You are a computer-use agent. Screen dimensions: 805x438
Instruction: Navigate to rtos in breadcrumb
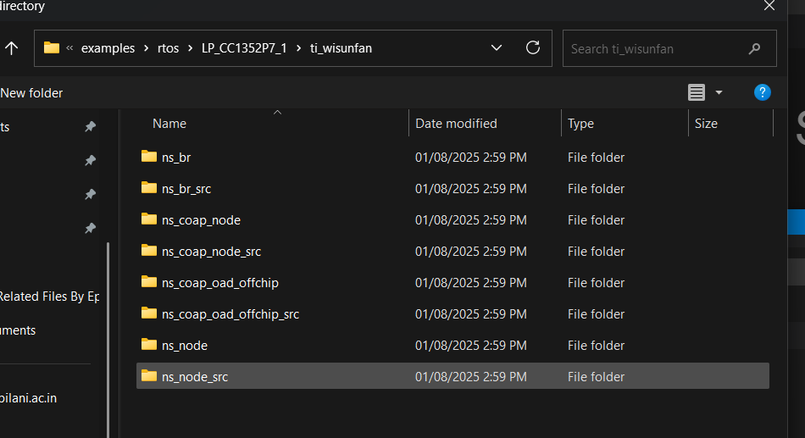168,48
